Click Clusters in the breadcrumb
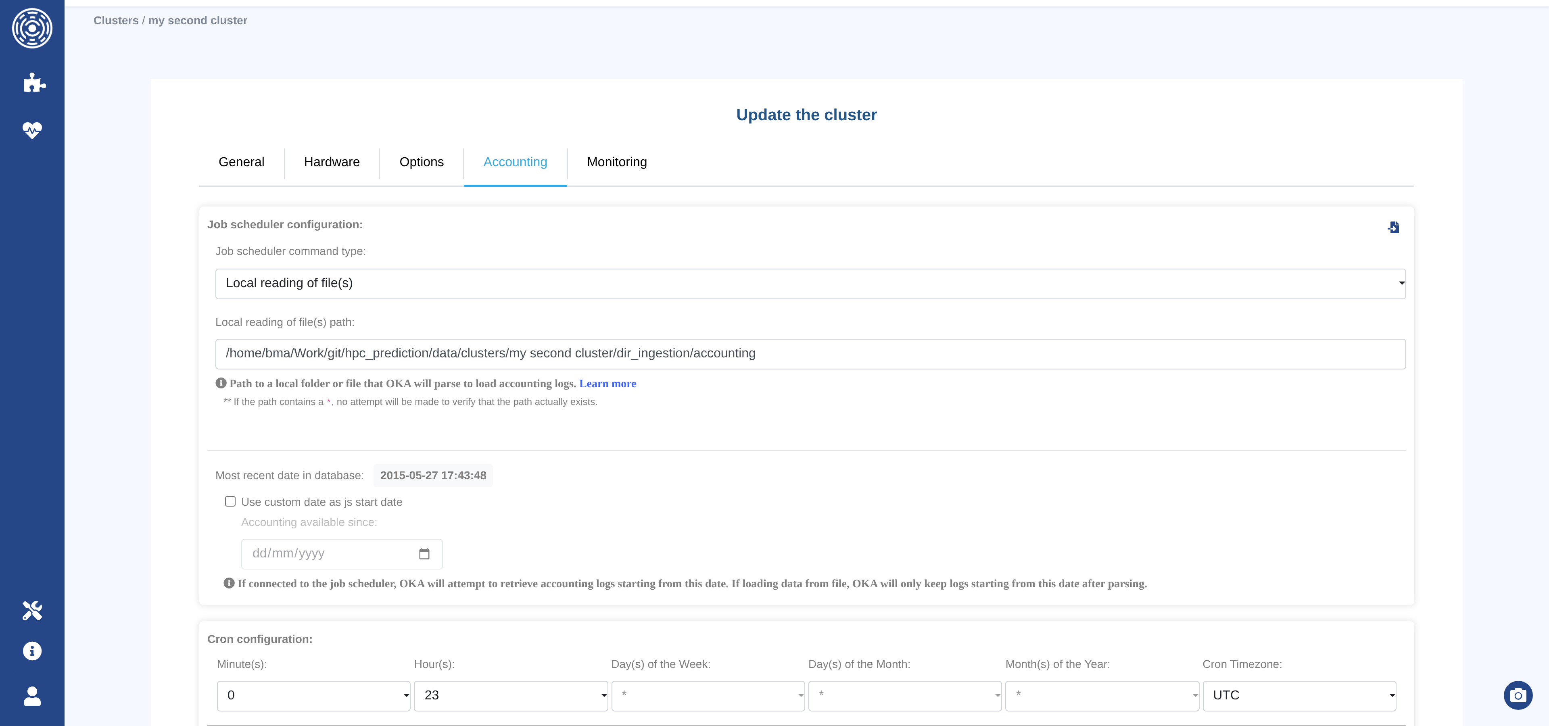 tap(115, 21)
